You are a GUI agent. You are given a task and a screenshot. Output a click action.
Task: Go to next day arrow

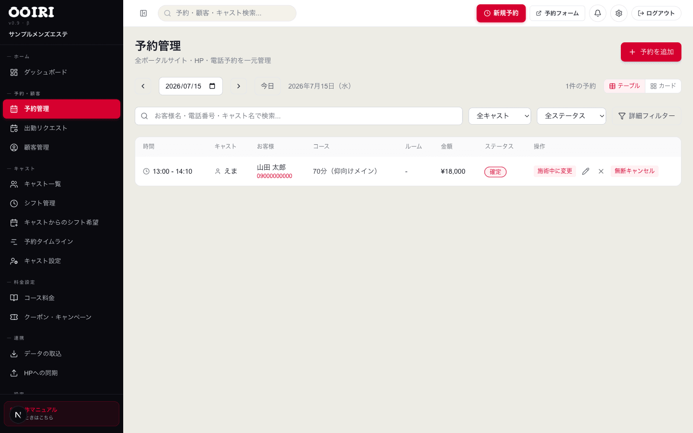click(238, 86)
